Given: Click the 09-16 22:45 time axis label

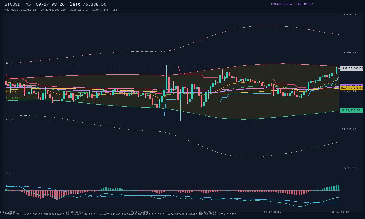Looking at the screenshot, I should click(x=75, y=212).
